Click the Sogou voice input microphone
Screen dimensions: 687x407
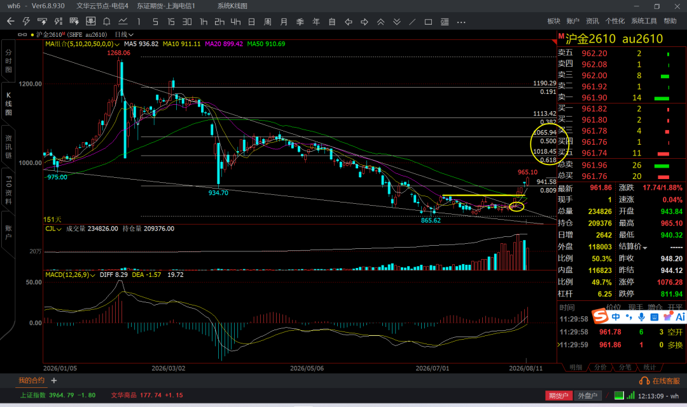coord(641,317)
